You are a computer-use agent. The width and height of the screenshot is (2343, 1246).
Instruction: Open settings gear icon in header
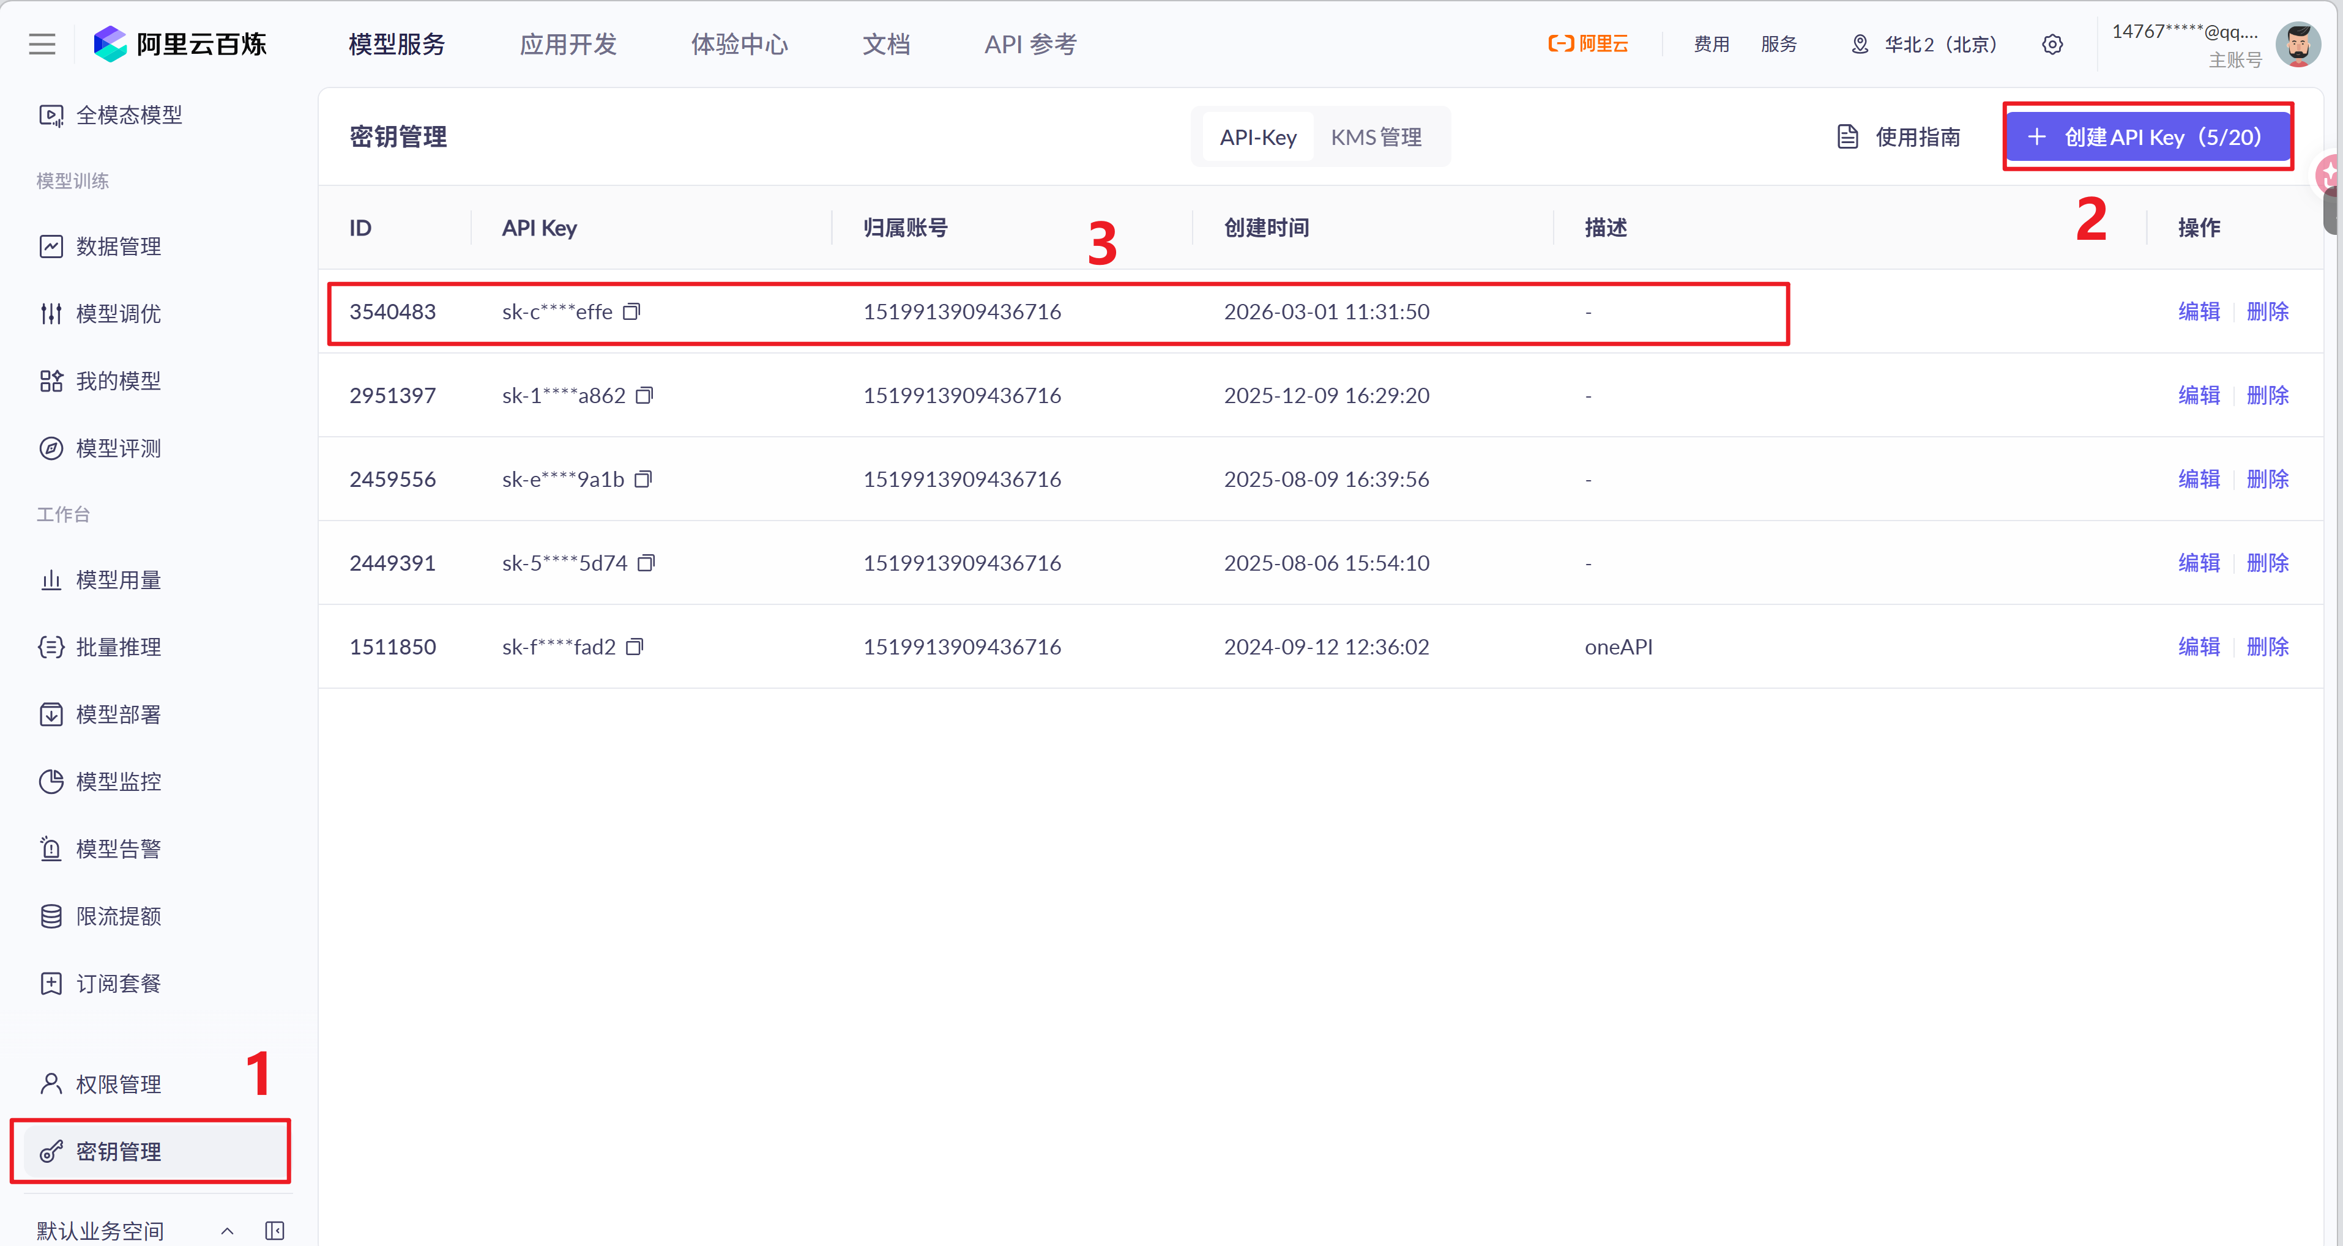(x=2052, y=43)
